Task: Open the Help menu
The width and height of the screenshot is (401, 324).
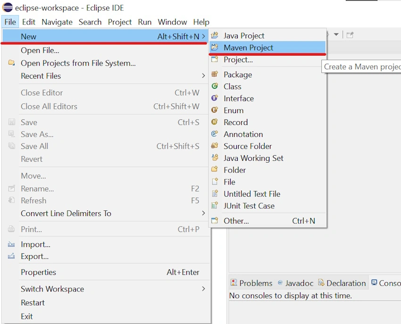Action: pos(201,22)
